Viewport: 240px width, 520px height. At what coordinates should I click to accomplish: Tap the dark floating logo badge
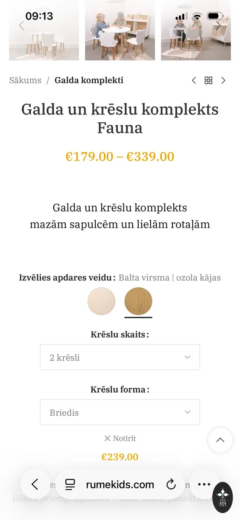pos(223,497)
